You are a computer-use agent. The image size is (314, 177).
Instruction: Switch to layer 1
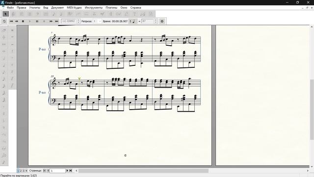tap(18, 171)
